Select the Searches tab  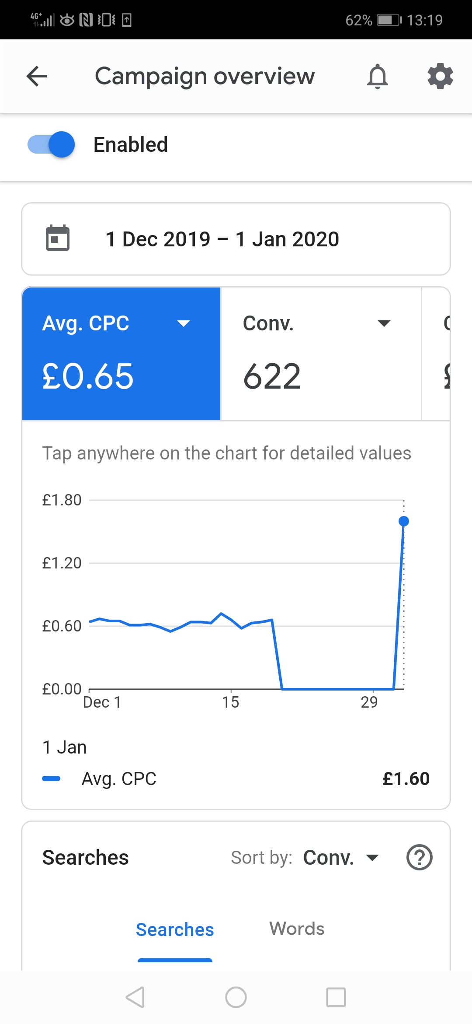pyautogui.click(x=175, y=929)
